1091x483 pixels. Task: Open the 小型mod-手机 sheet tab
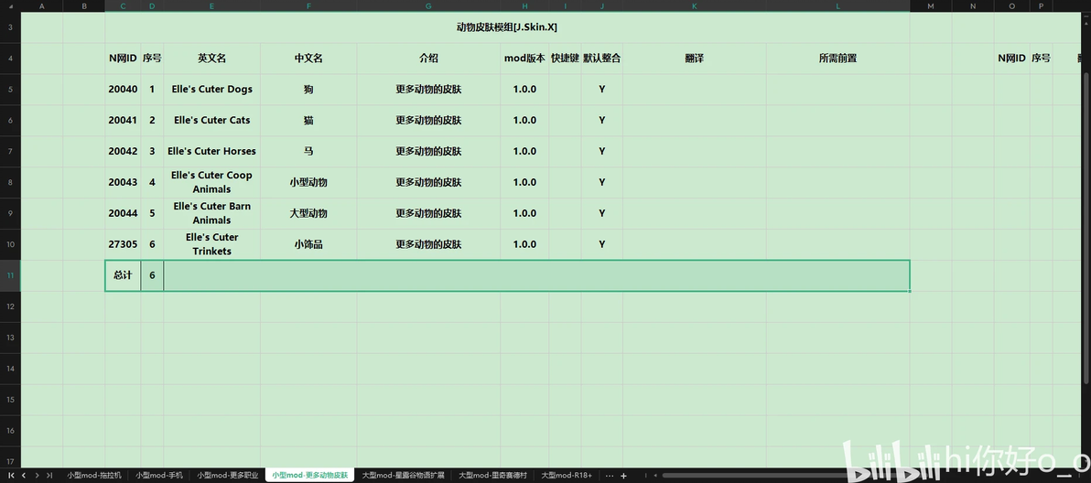159,476
